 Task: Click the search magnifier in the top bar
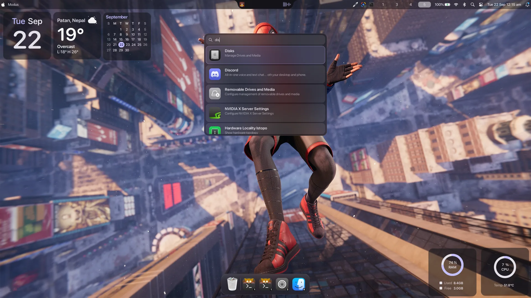pyautogui.click(x=473, y=4)
